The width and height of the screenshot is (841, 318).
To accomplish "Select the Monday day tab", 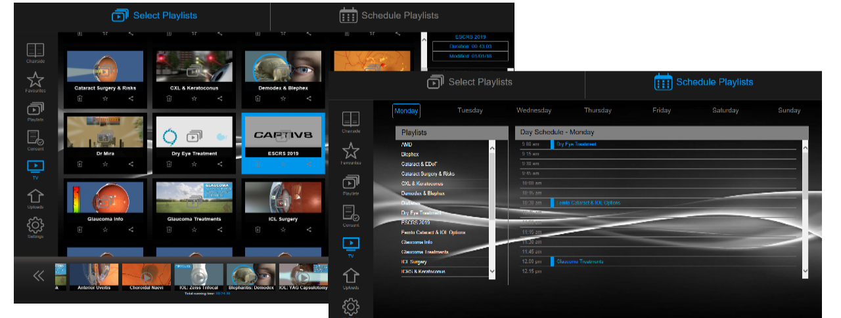I will [406, 111].
